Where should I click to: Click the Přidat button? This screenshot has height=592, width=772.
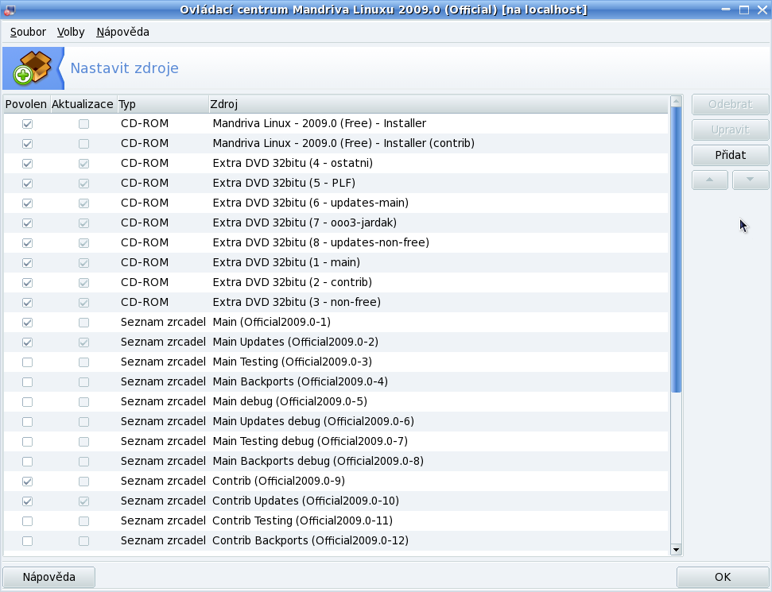730,155
